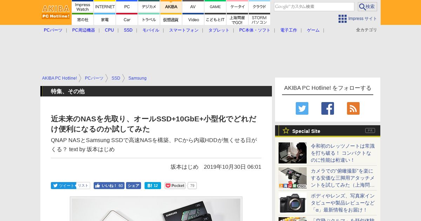Open the モバイル category link
The image size is (421, 221).
[x=151, y=30]
